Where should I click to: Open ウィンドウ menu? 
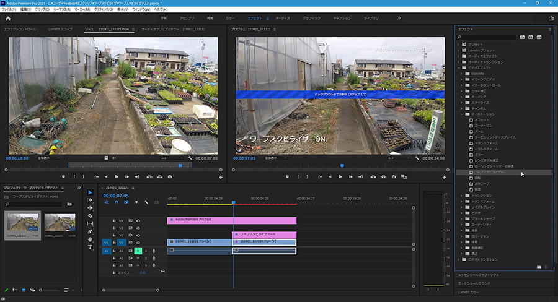(x=141, y=10)
